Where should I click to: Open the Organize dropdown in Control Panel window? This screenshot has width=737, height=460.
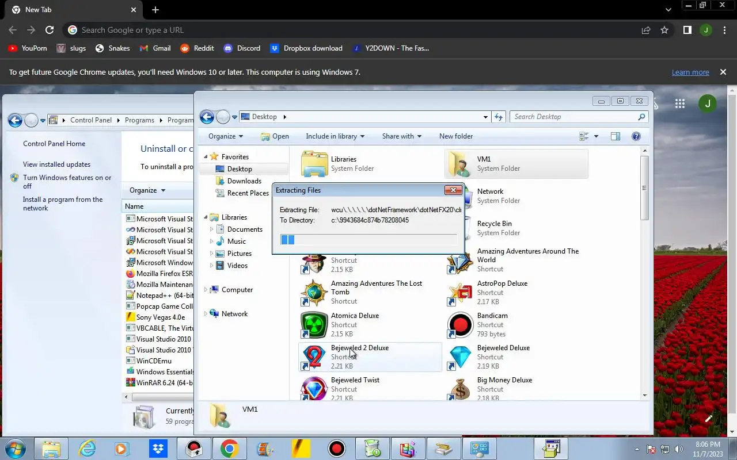click(x=147, y=190)
